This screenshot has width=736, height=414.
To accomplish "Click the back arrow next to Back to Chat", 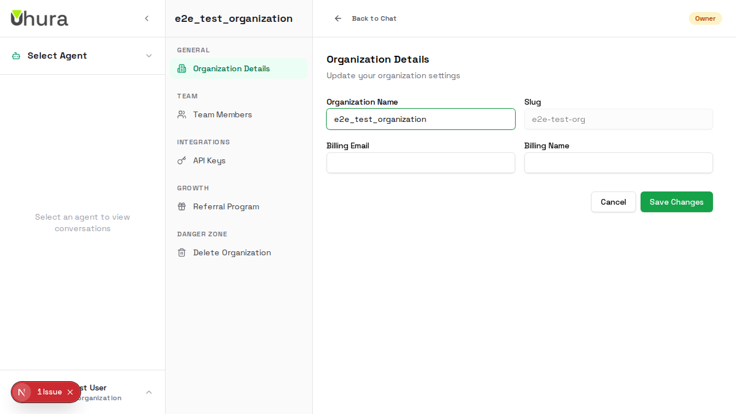I will (x=338, y=18).
